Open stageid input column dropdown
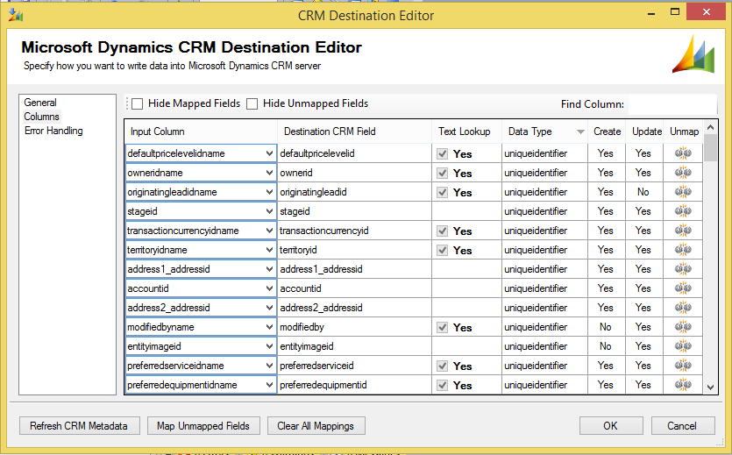The height and width of the screenshot is (455, 732). pyautogui.click(x=269, y=211)
